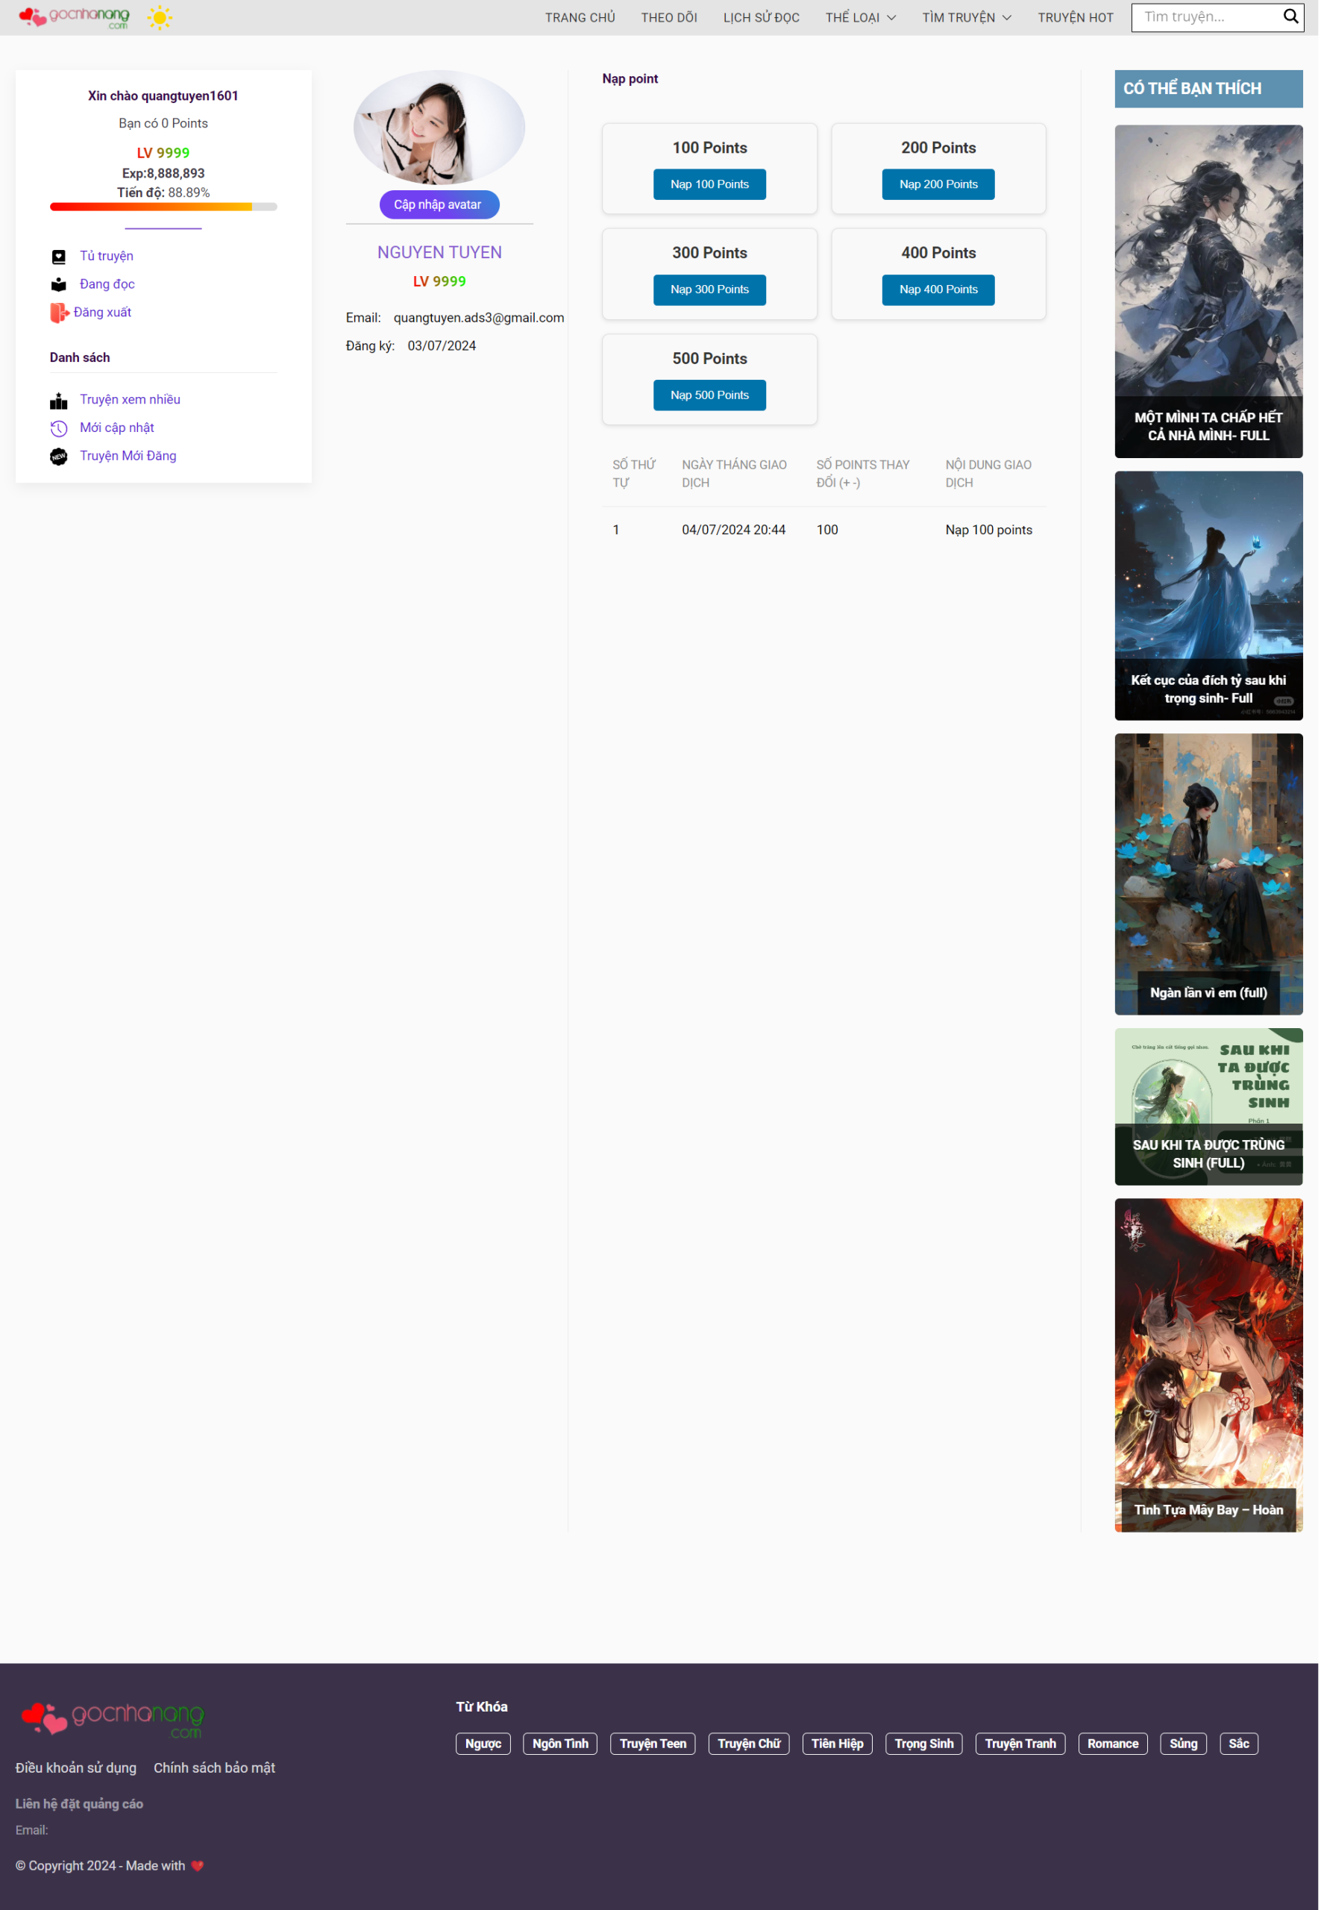
Task: Click the Tủ truyện bookshelf icon
Action: coord(59,257)
